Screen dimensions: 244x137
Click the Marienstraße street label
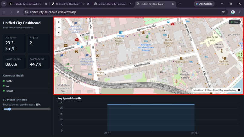coord(142,64)
